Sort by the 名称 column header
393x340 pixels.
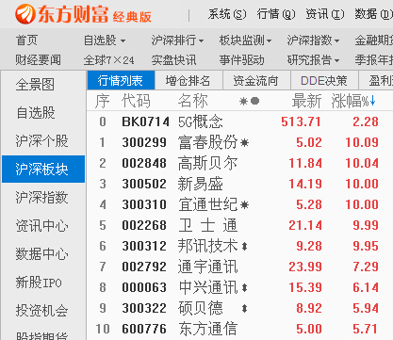(x=192, y=101)
